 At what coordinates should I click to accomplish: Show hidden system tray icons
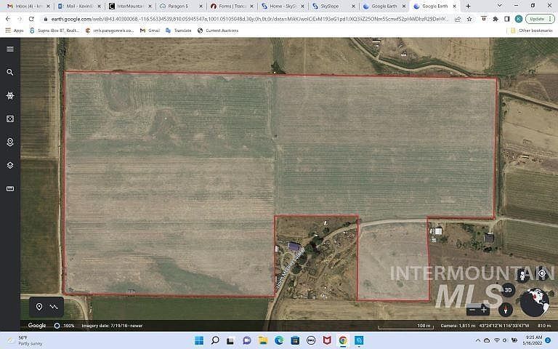[x=478, y=340]
